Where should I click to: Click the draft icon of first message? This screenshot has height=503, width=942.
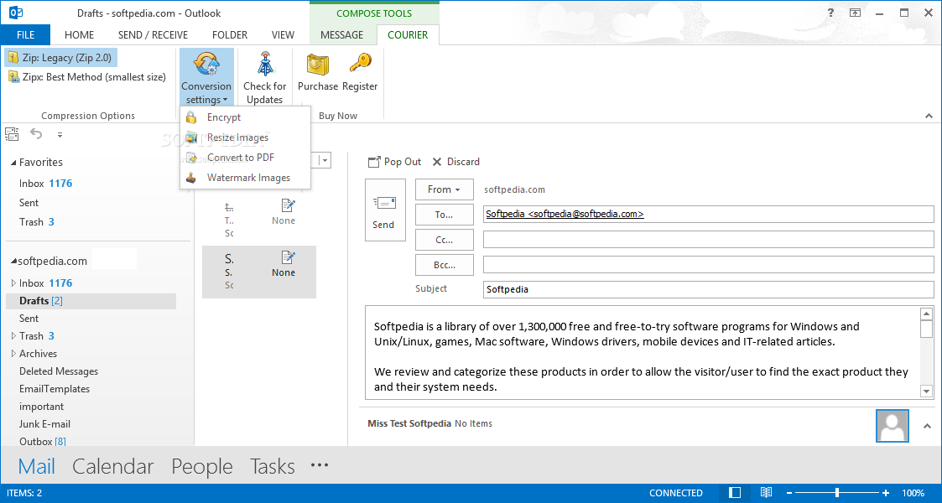[288, 206]
